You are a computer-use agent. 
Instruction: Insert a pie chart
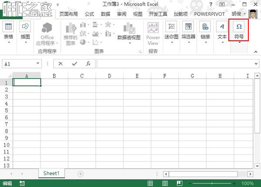tap(83, 42)
